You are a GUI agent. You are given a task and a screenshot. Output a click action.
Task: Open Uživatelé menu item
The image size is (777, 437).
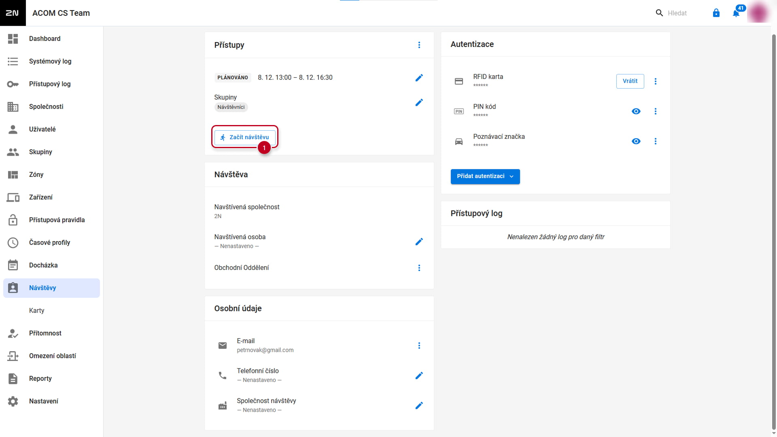point(51,129)
